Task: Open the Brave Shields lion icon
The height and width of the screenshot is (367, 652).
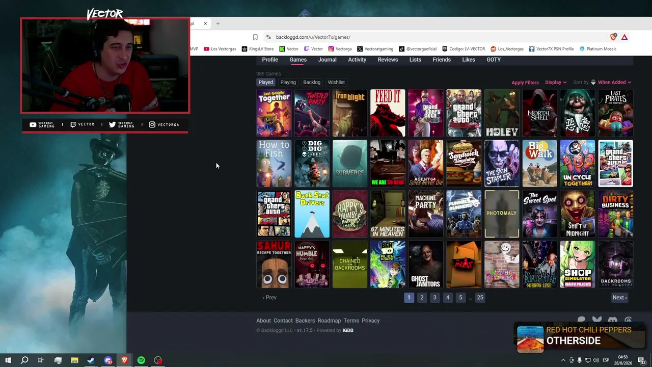Action: pyautogui.click(x=613, y=37)
